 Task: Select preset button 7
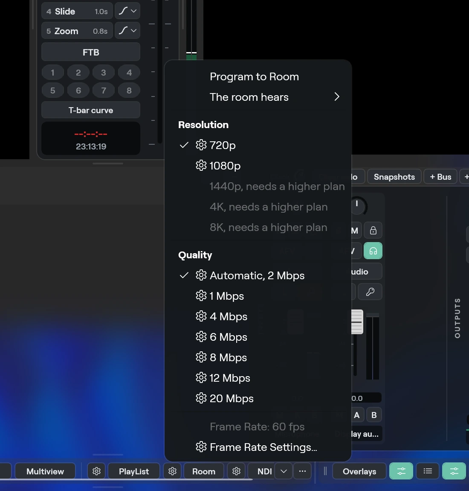click(x=104, y=91)
